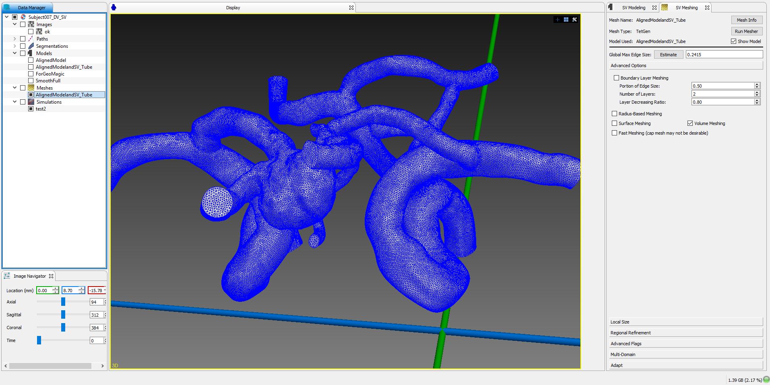Click Estimate for max edge size
The image size is (770, 385).
pos(668,55)
